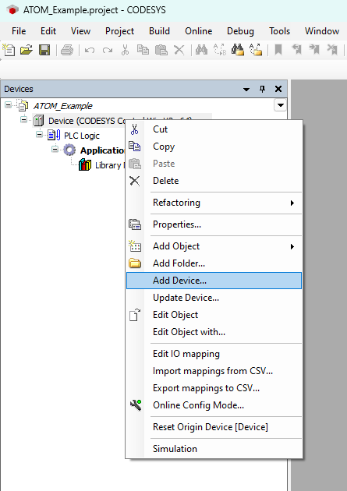Choose Edit Object entry
The height and width of the screenshot is (491, 347).
214,315
